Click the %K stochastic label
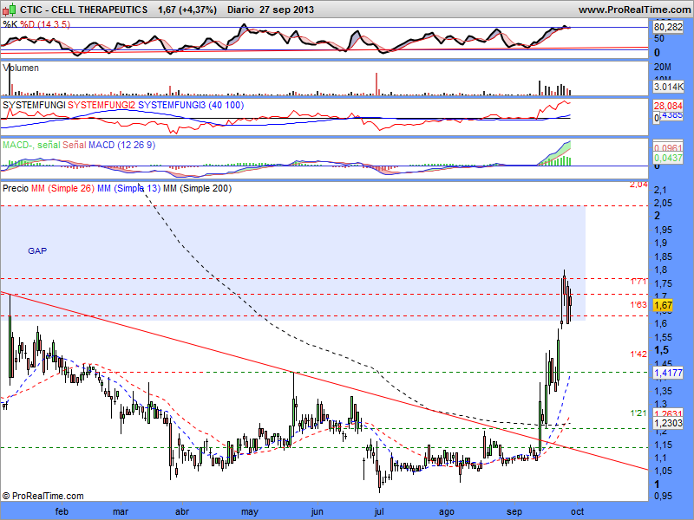The width and height of the screenshot is (694, 520). pyautogui.click(x=10, y=24)
